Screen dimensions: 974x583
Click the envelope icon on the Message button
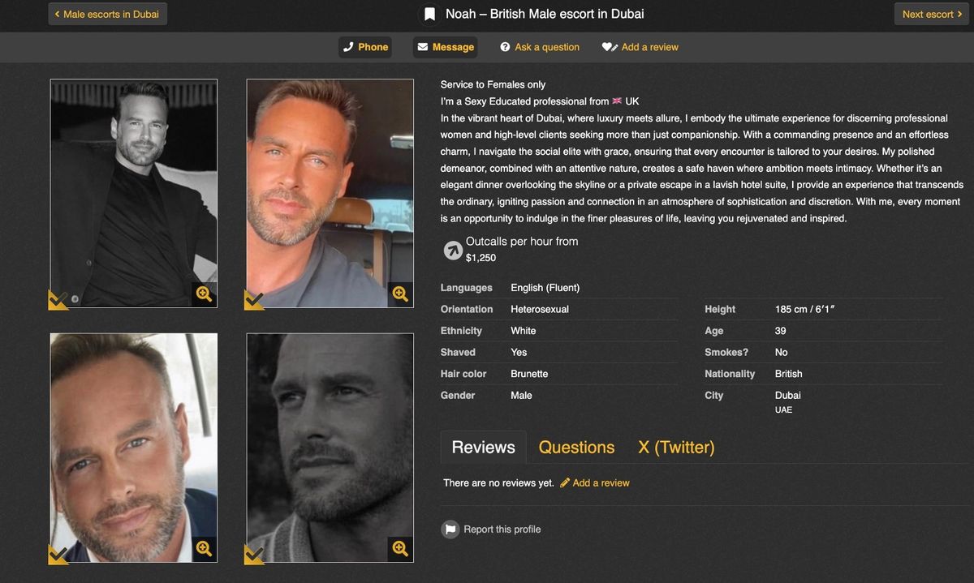425,46
